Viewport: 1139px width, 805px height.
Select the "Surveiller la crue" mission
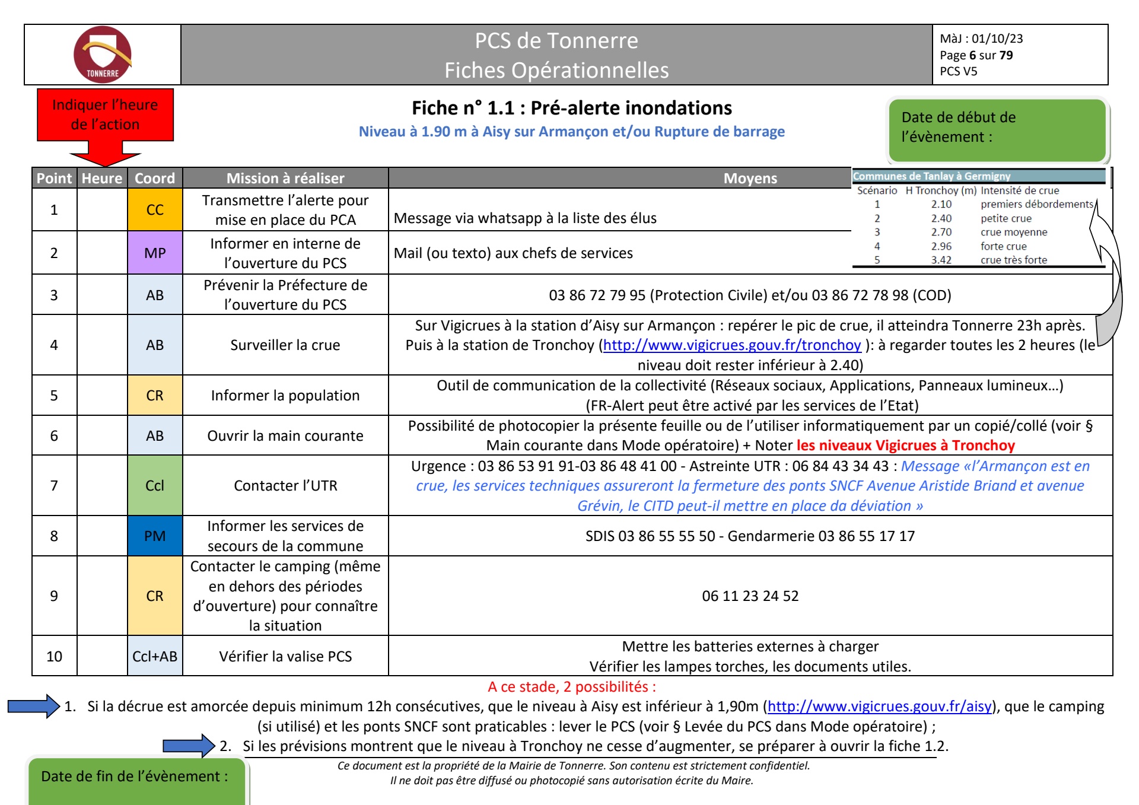[285, 345]
